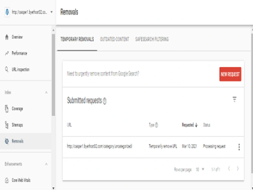
Task: Click the site property icon
Action: [x=7, y=12]
